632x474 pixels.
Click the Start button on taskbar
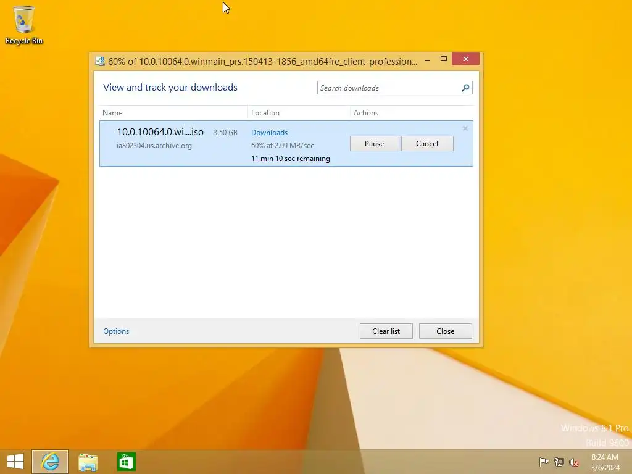point(15,462)
